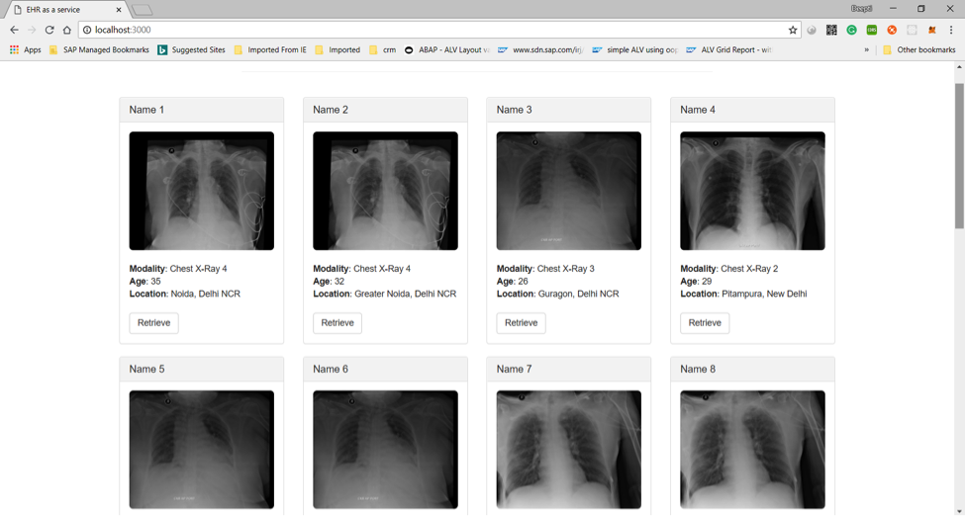Click the scrollbar down arrow
Image resolution: width=965 pixels, height=516 pixels.
point(959,510)
